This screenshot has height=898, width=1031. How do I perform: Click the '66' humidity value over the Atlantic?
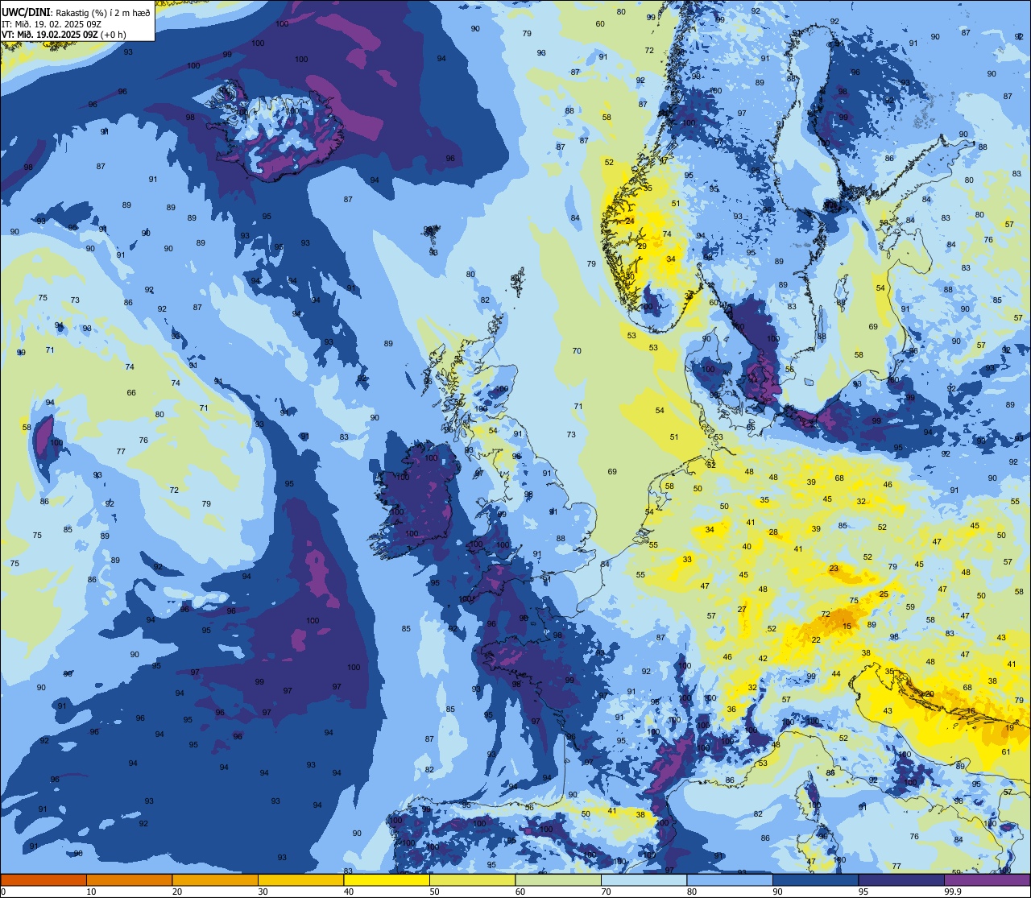[131, 393]
